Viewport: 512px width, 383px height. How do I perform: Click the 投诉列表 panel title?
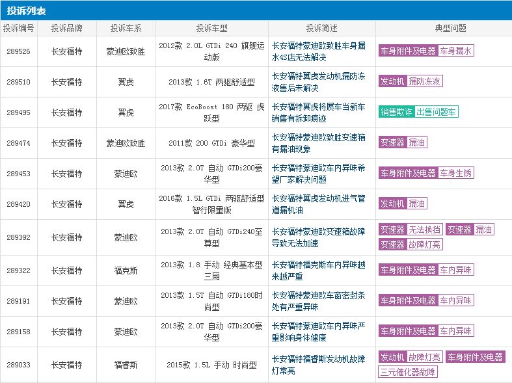pyautogui.click(x=27, y=10)
